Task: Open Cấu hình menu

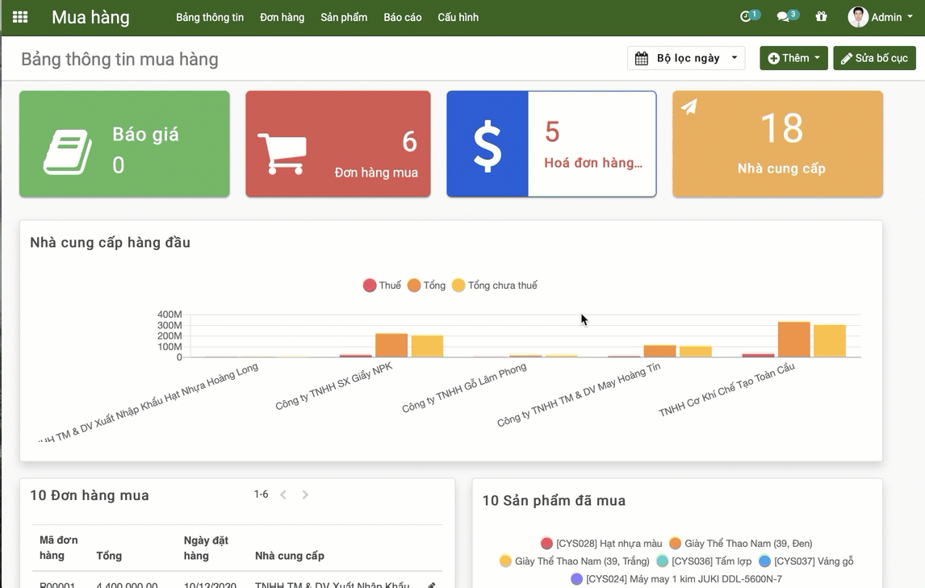Action: 458,17
